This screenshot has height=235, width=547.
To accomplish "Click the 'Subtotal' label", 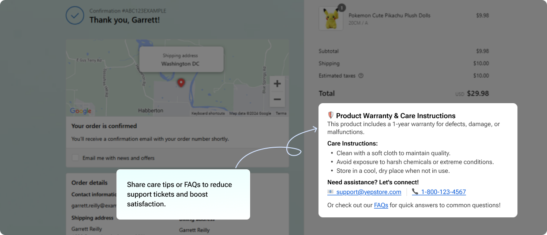I will pos(329,51).
